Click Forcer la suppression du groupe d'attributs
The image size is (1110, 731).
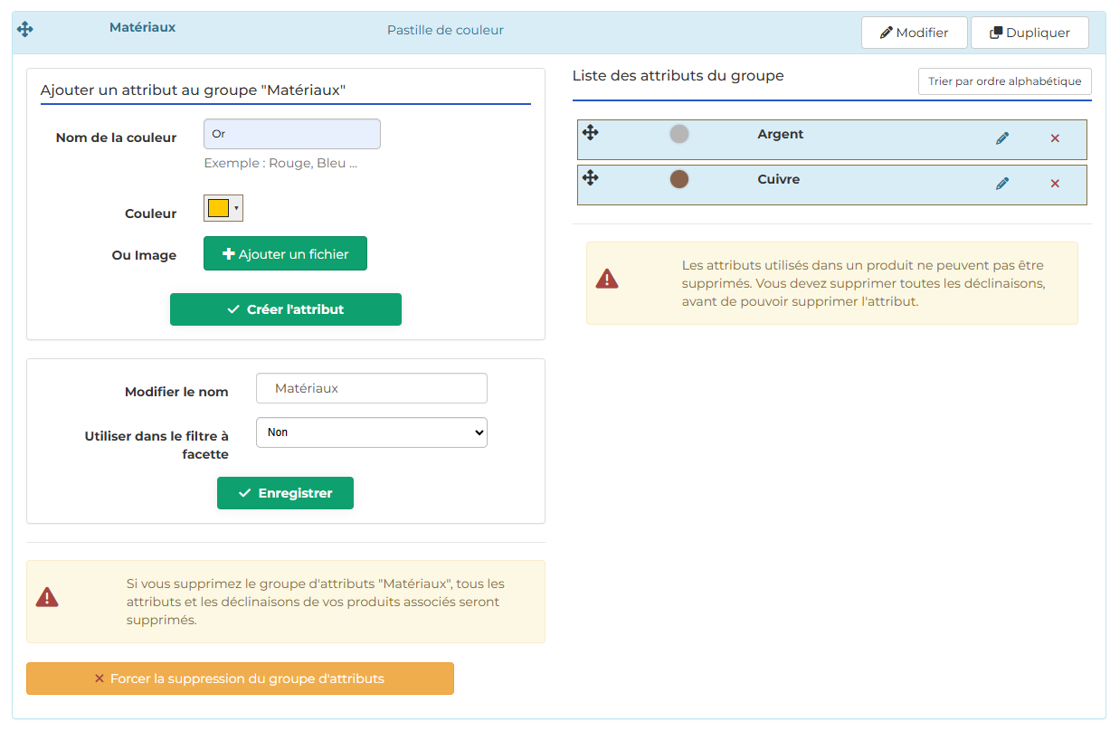click(x=240, y=679)
